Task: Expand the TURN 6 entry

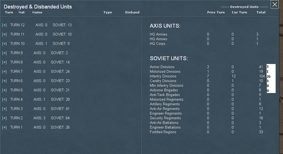Action: point(4,81)
